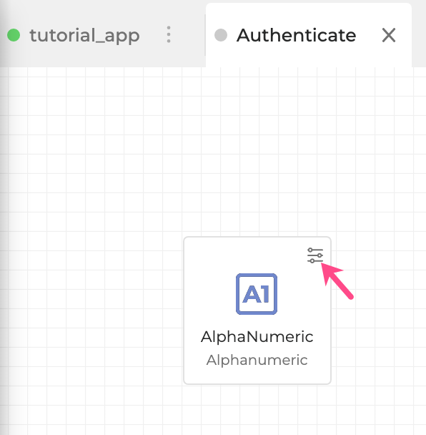Click empty tab bar right of Authenticate tab
Screen dimensions: 426x435
(x=419, y=34)
